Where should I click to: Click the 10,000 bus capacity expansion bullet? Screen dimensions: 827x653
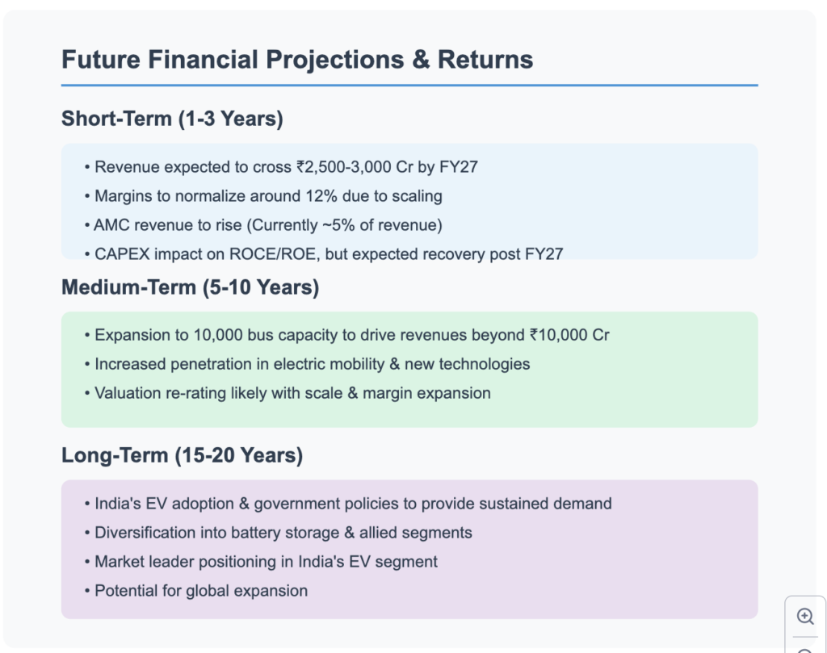tap(346, 335)
